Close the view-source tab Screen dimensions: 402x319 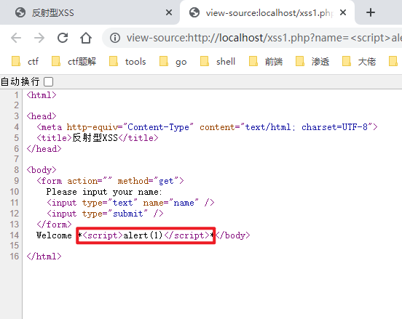(343, 12)
